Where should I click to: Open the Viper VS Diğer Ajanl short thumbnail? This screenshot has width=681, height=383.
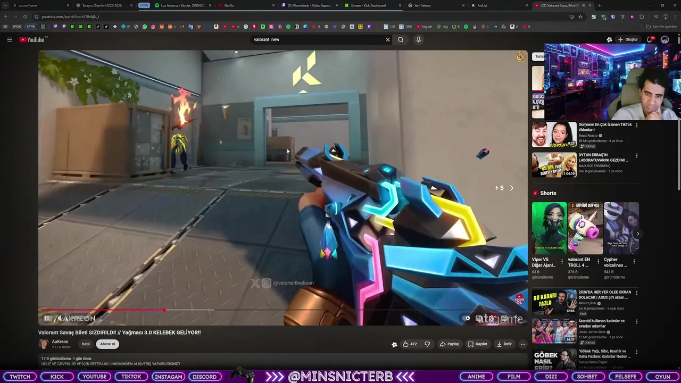coord(549,228)
